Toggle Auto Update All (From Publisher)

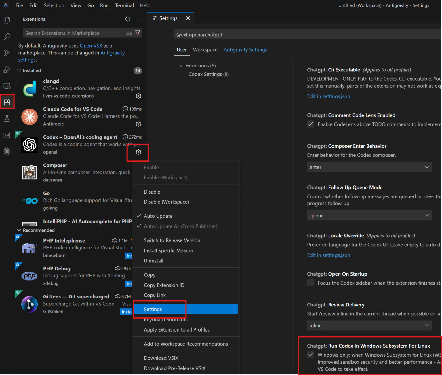click(186, 226)
